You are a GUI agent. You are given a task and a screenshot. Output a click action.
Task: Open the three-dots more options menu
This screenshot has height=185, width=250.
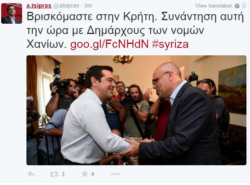115,174
